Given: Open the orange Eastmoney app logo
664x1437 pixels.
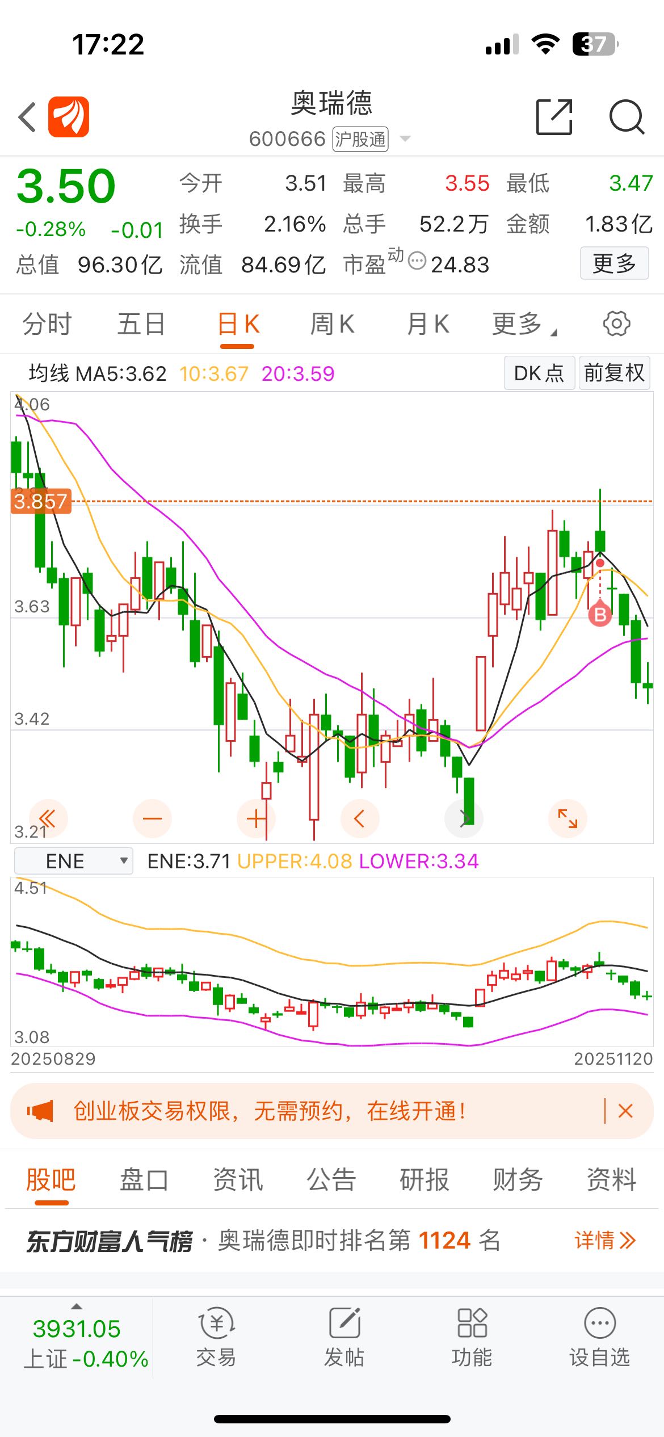Looking at the screenshot, I should 69,117.
